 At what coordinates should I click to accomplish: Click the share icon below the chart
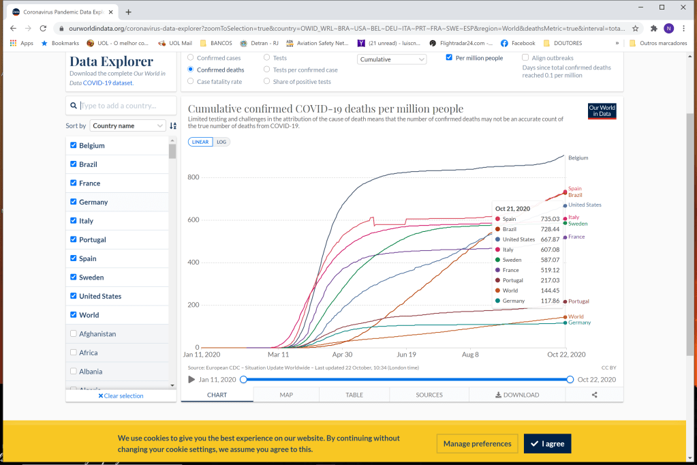tap(594, 395)
